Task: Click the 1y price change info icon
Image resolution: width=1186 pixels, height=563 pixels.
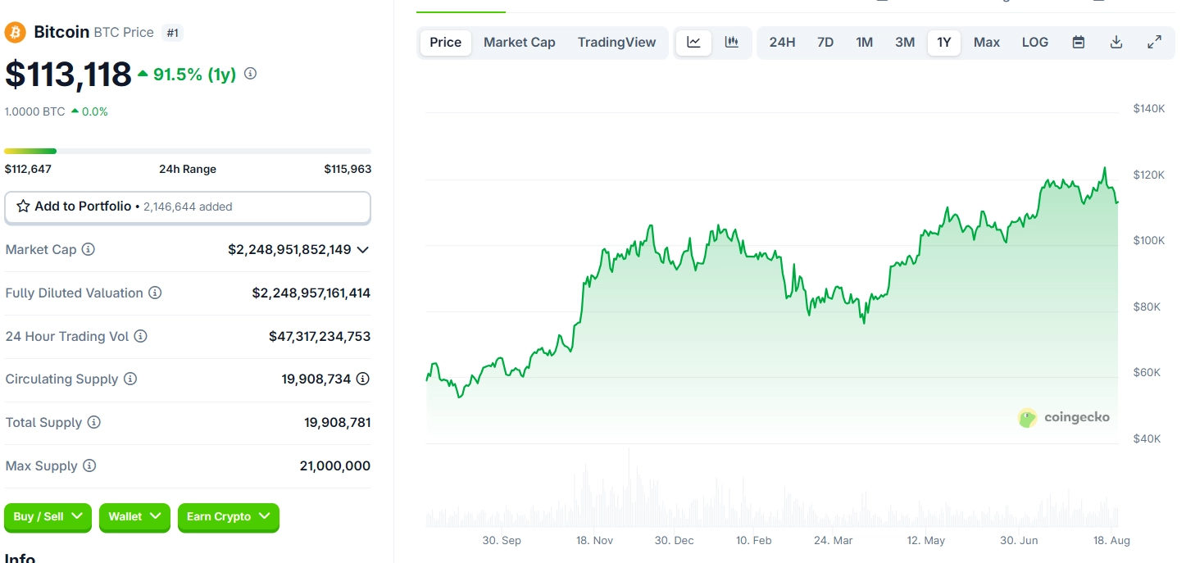Action: pyautogui.click(x=251, y=74)
